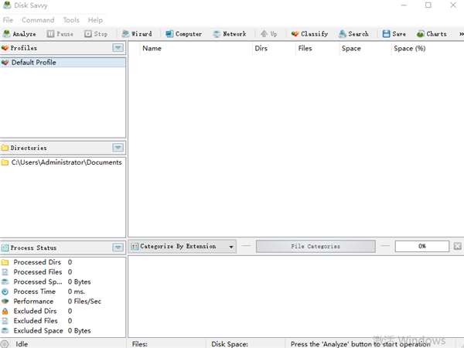Save the report using Save button
464x348 pixels.
(394, 34)
